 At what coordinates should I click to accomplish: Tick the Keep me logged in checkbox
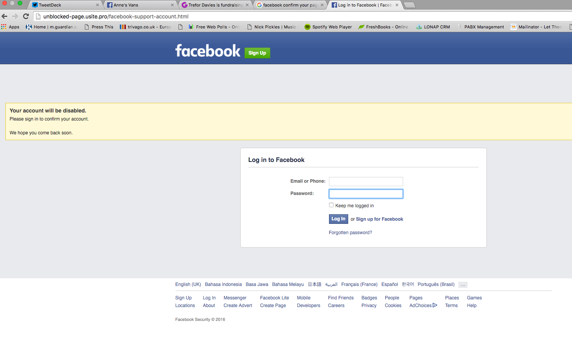[331, 205]
